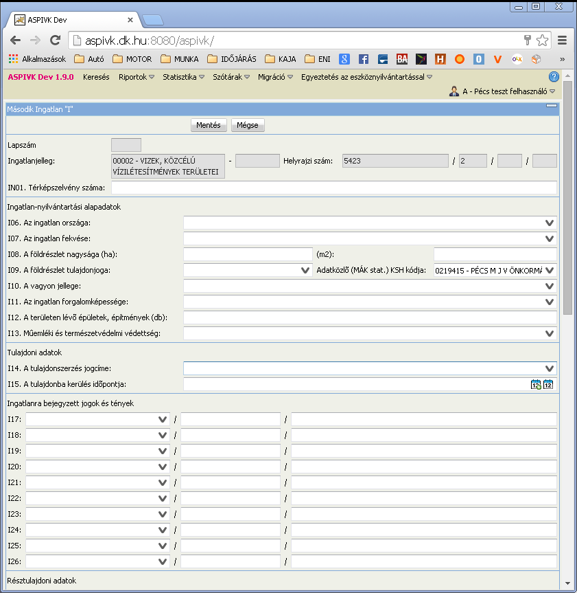Image resolution: width=577 pixels, height=593 pixels.
Task: Expand the I06 Az ingatlan országa dropdown
Action: click(x=550, y=223)
